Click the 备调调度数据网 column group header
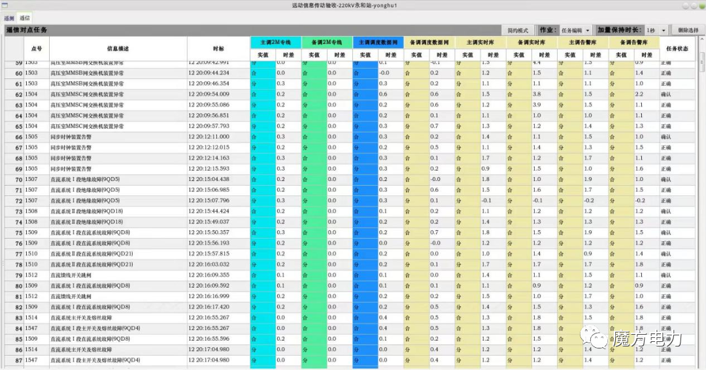 pos(429,42)
